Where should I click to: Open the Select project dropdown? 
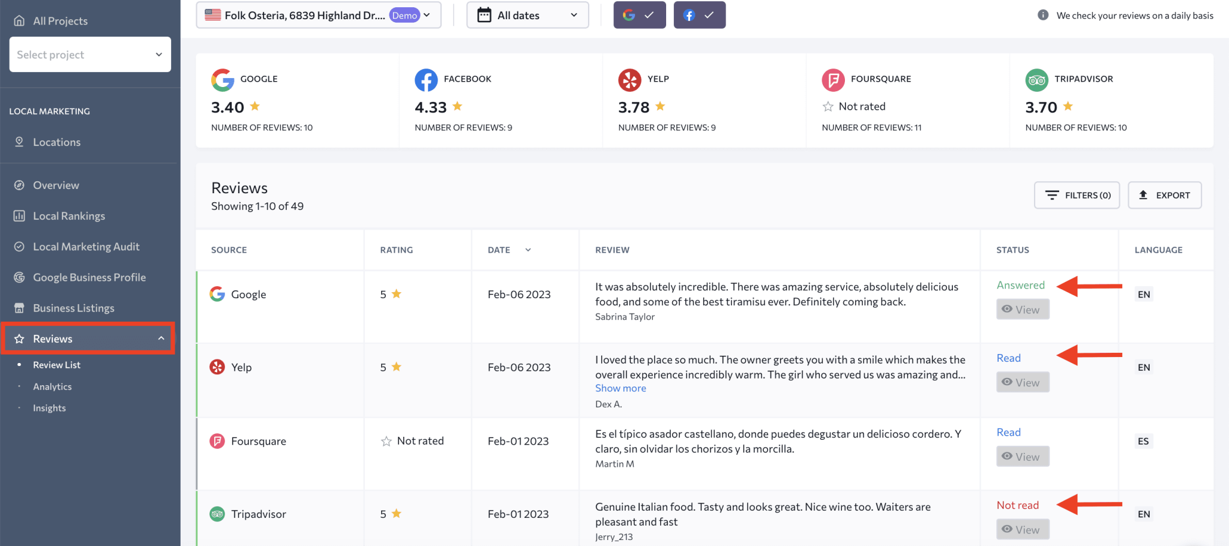(x=90, y=55)
